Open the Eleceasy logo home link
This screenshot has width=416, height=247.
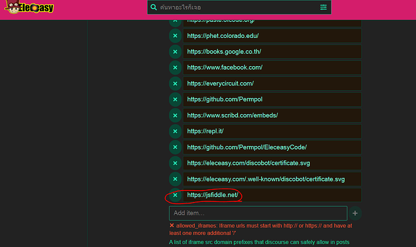click(x=29, y=7)
